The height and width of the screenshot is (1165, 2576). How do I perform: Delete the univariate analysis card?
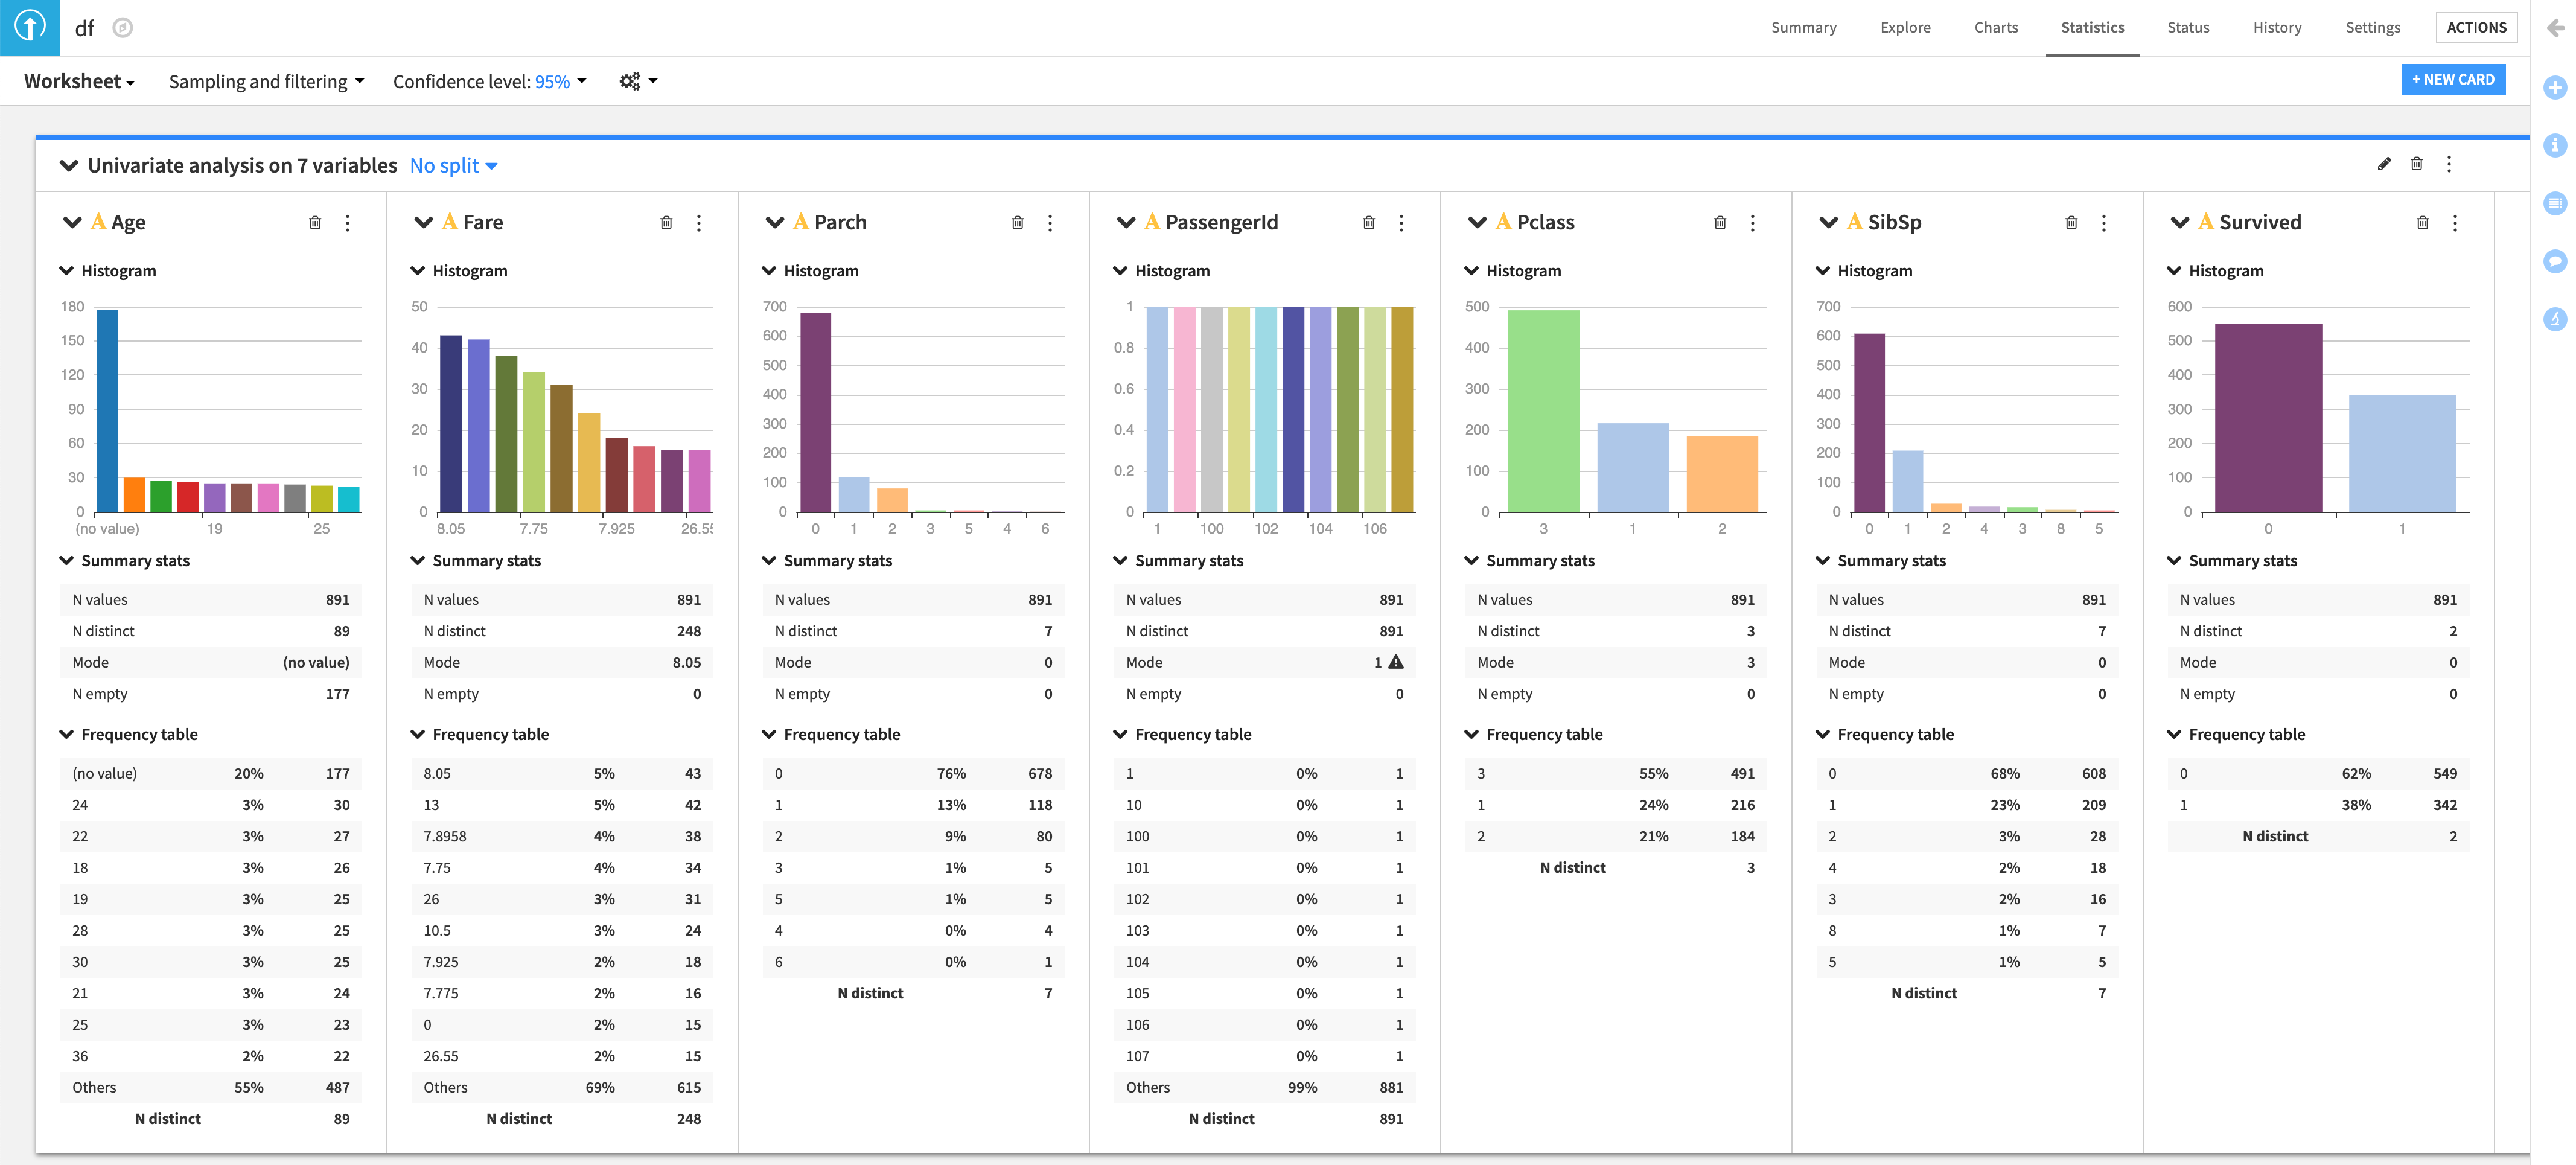point(2416,164)
